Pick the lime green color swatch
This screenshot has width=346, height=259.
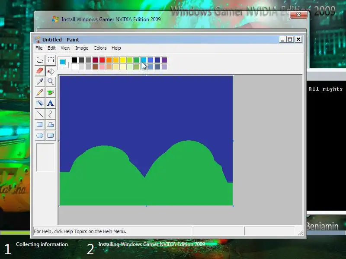pyautogui.click(x=129, y=60)
